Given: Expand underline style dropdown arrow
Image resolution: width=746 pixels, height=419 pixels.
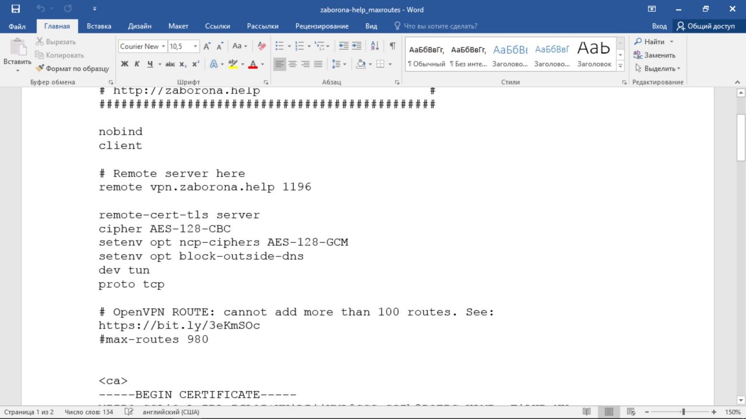Looking at the screenshot, I should 159,64.
